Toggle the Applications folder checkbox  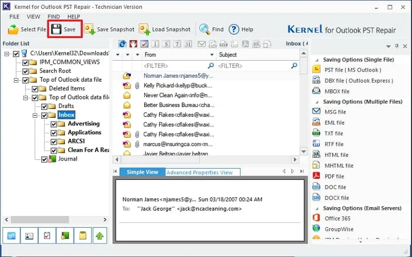click(54, 133)
